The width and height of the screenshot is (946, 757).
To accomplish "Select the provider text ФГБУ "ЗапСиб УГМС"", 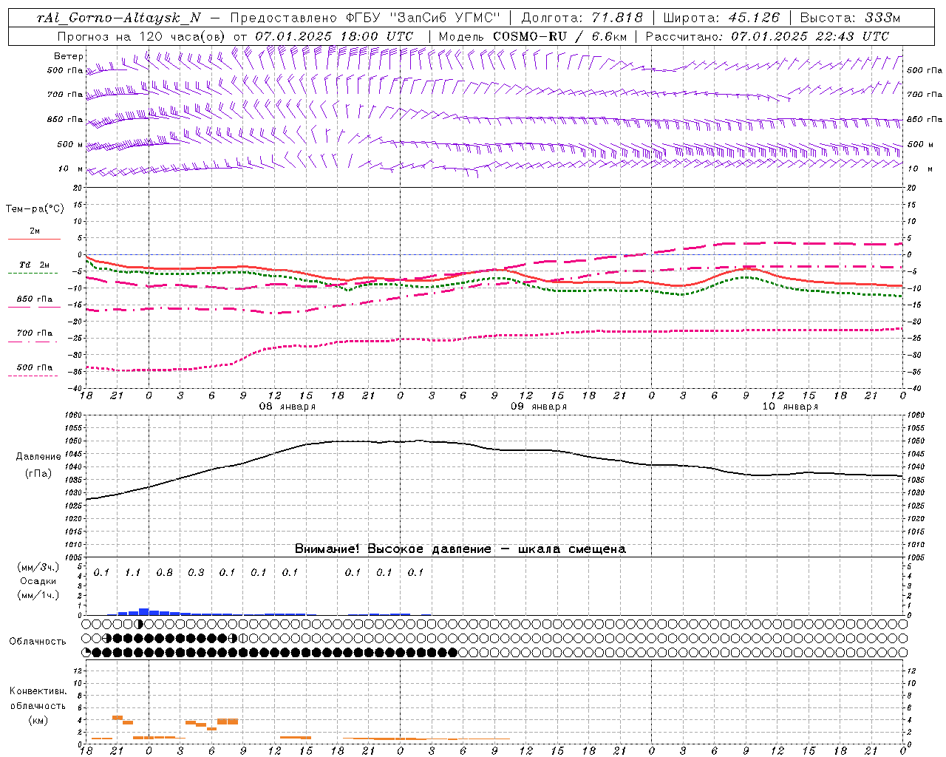I will (x=423, y=18).
